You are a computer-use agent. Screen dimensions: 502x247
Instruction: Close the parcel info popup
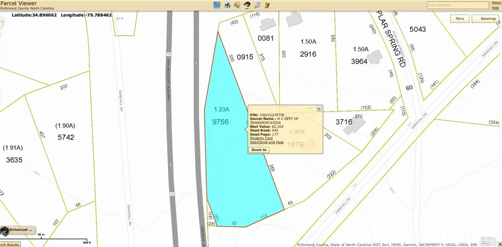(x=319, y=109)
